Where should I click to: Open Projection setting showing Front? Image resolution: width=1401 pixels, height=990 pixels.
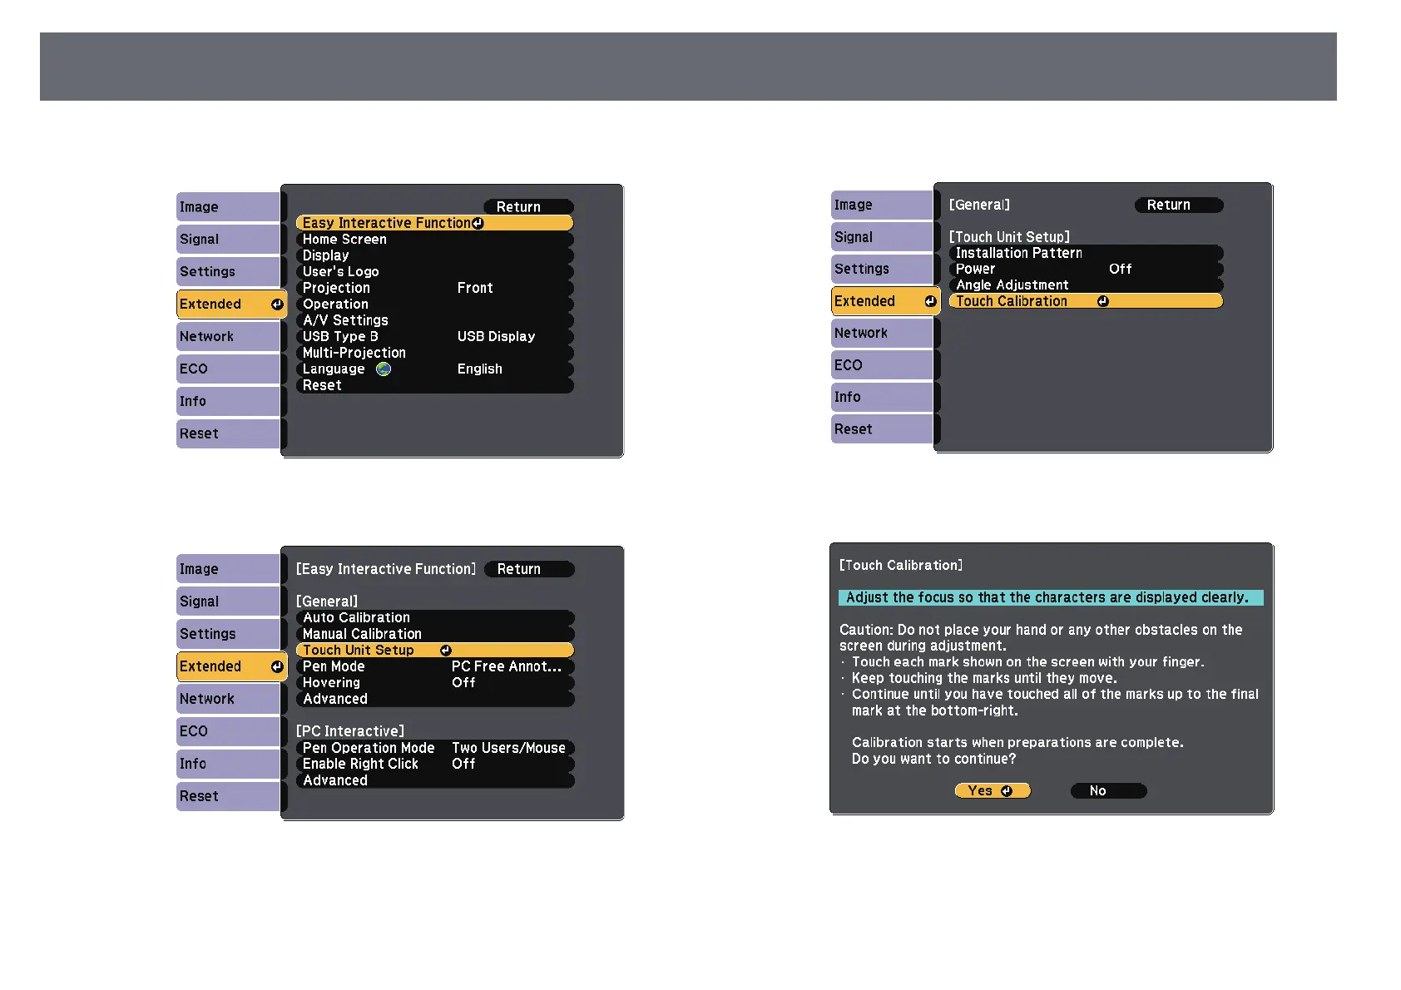click(x=435, y=288)
